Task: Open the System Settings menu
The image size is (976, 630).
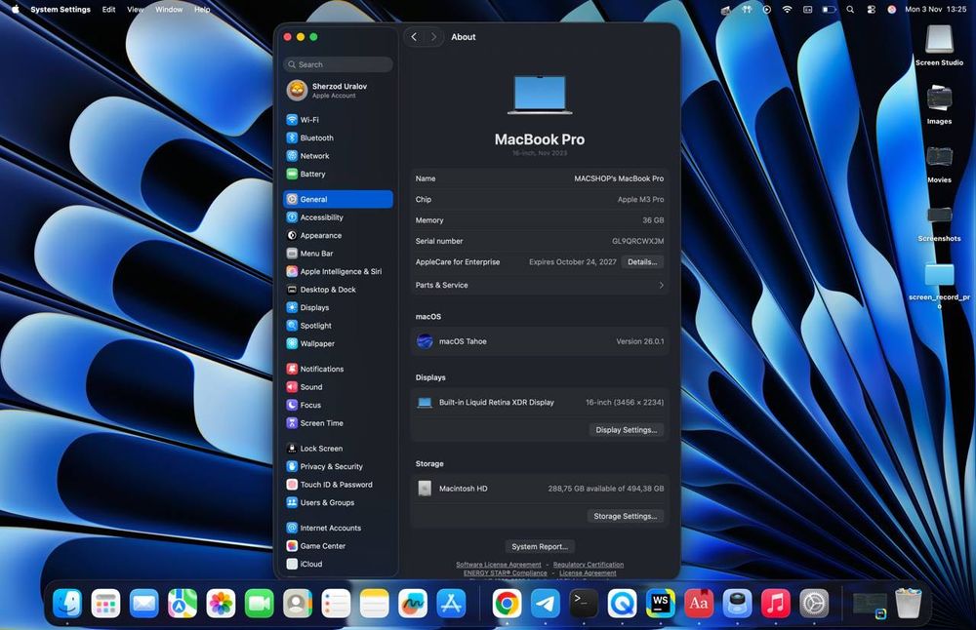Action: tap(61, 10)
